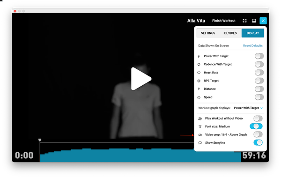Click the fullscreen expand icon
281x178 pixels.
244,21
